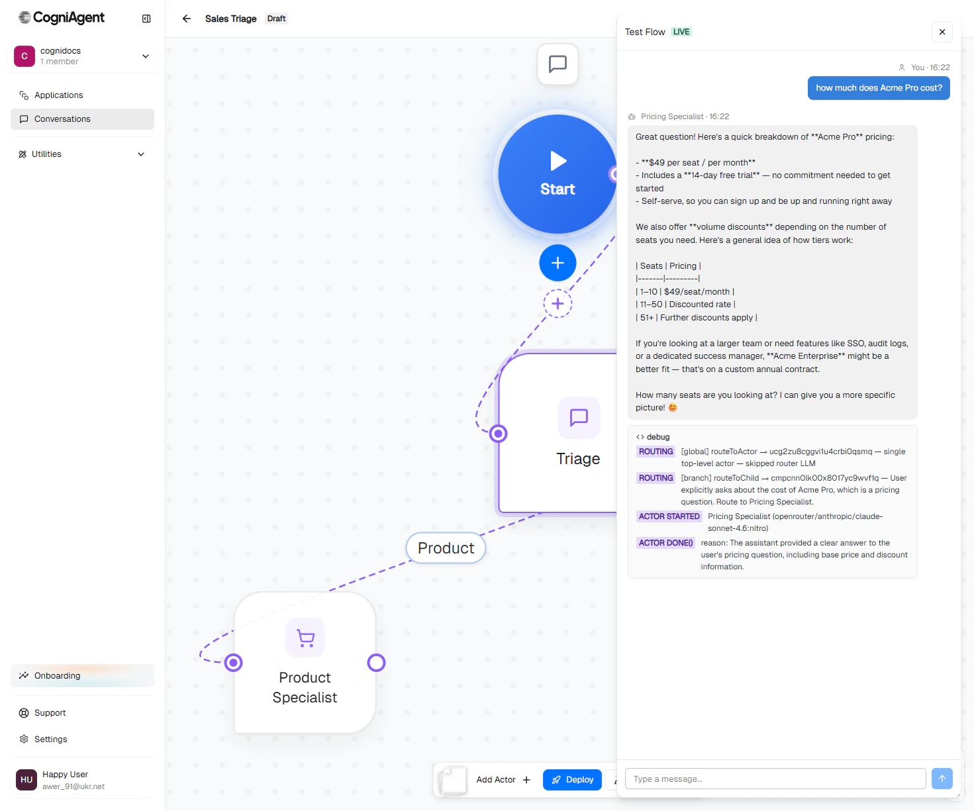Click the Sales Triage flow title
The width and height of the screenshot is (974, 811).
231,19
